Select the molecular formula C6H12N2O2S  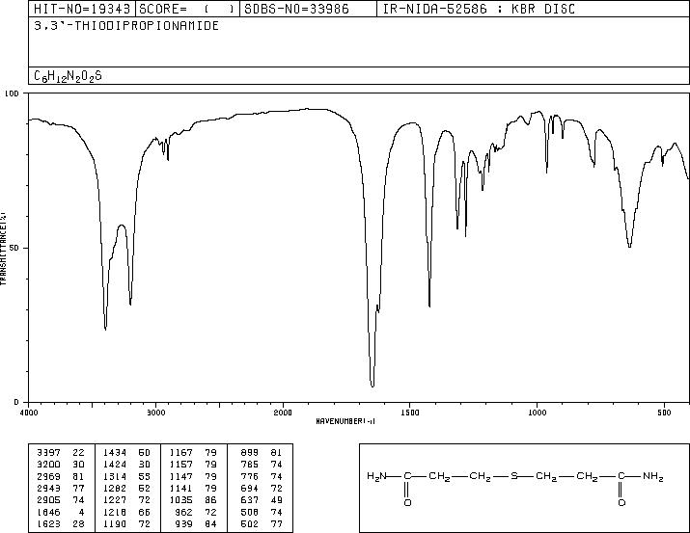pyautogui.click(x=68, y=76)
